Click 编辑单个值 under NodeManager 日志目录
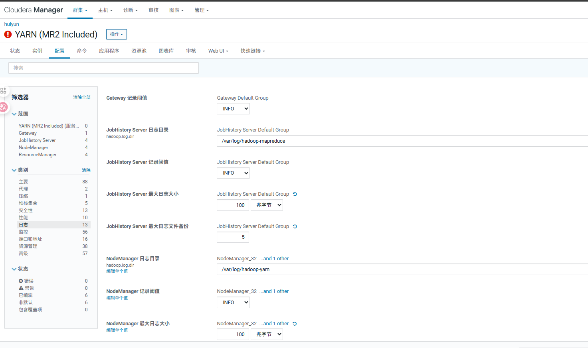 click(117, 271)
